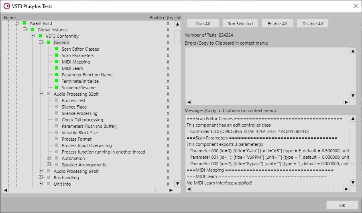
Task: Click the Enable All button
Action: [x=277, y=24]
